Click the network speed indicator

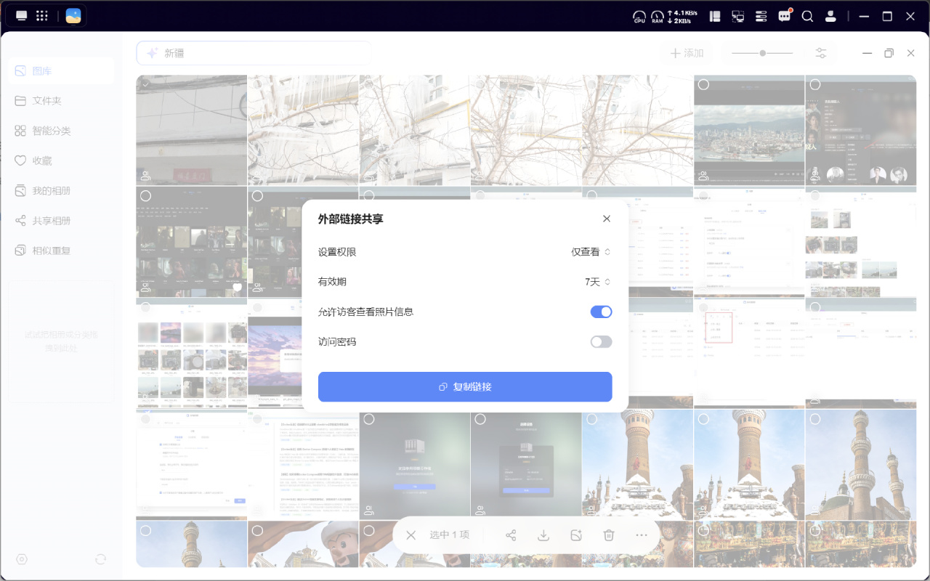(683, 16)
